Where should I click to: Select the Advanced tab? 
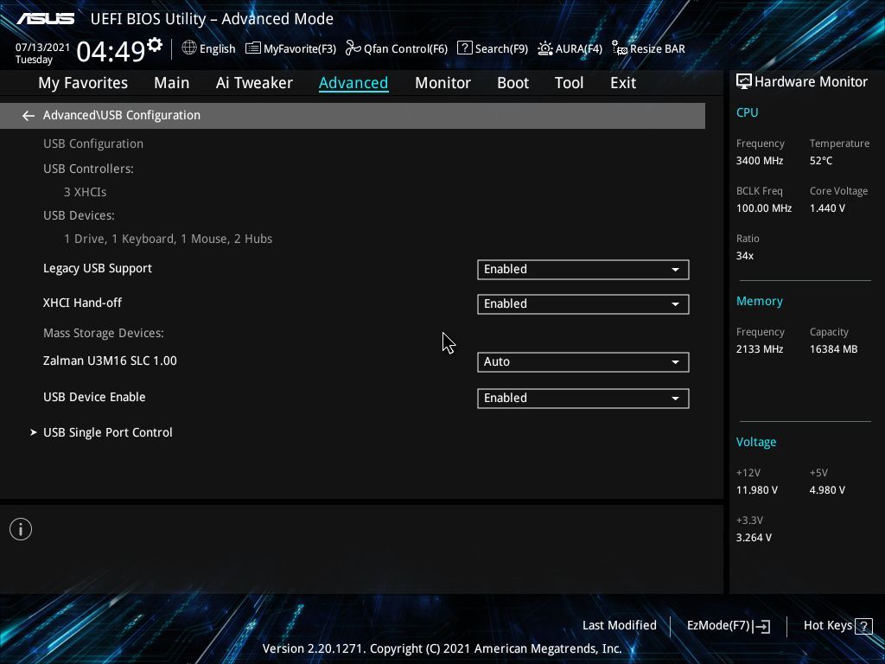click(x=353, y=83)
